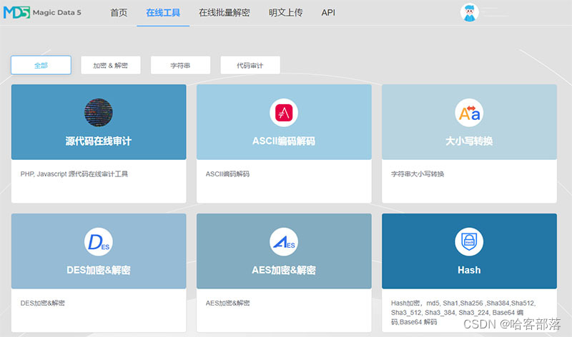The height and width of the screenshot is (337, 572).
Task: Open the 大小写转换 card title
Action: pyautogui.click(x=469, y=141)
